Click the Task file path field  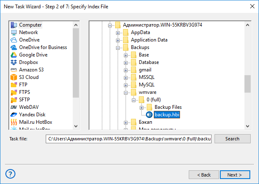pos(128,139)
